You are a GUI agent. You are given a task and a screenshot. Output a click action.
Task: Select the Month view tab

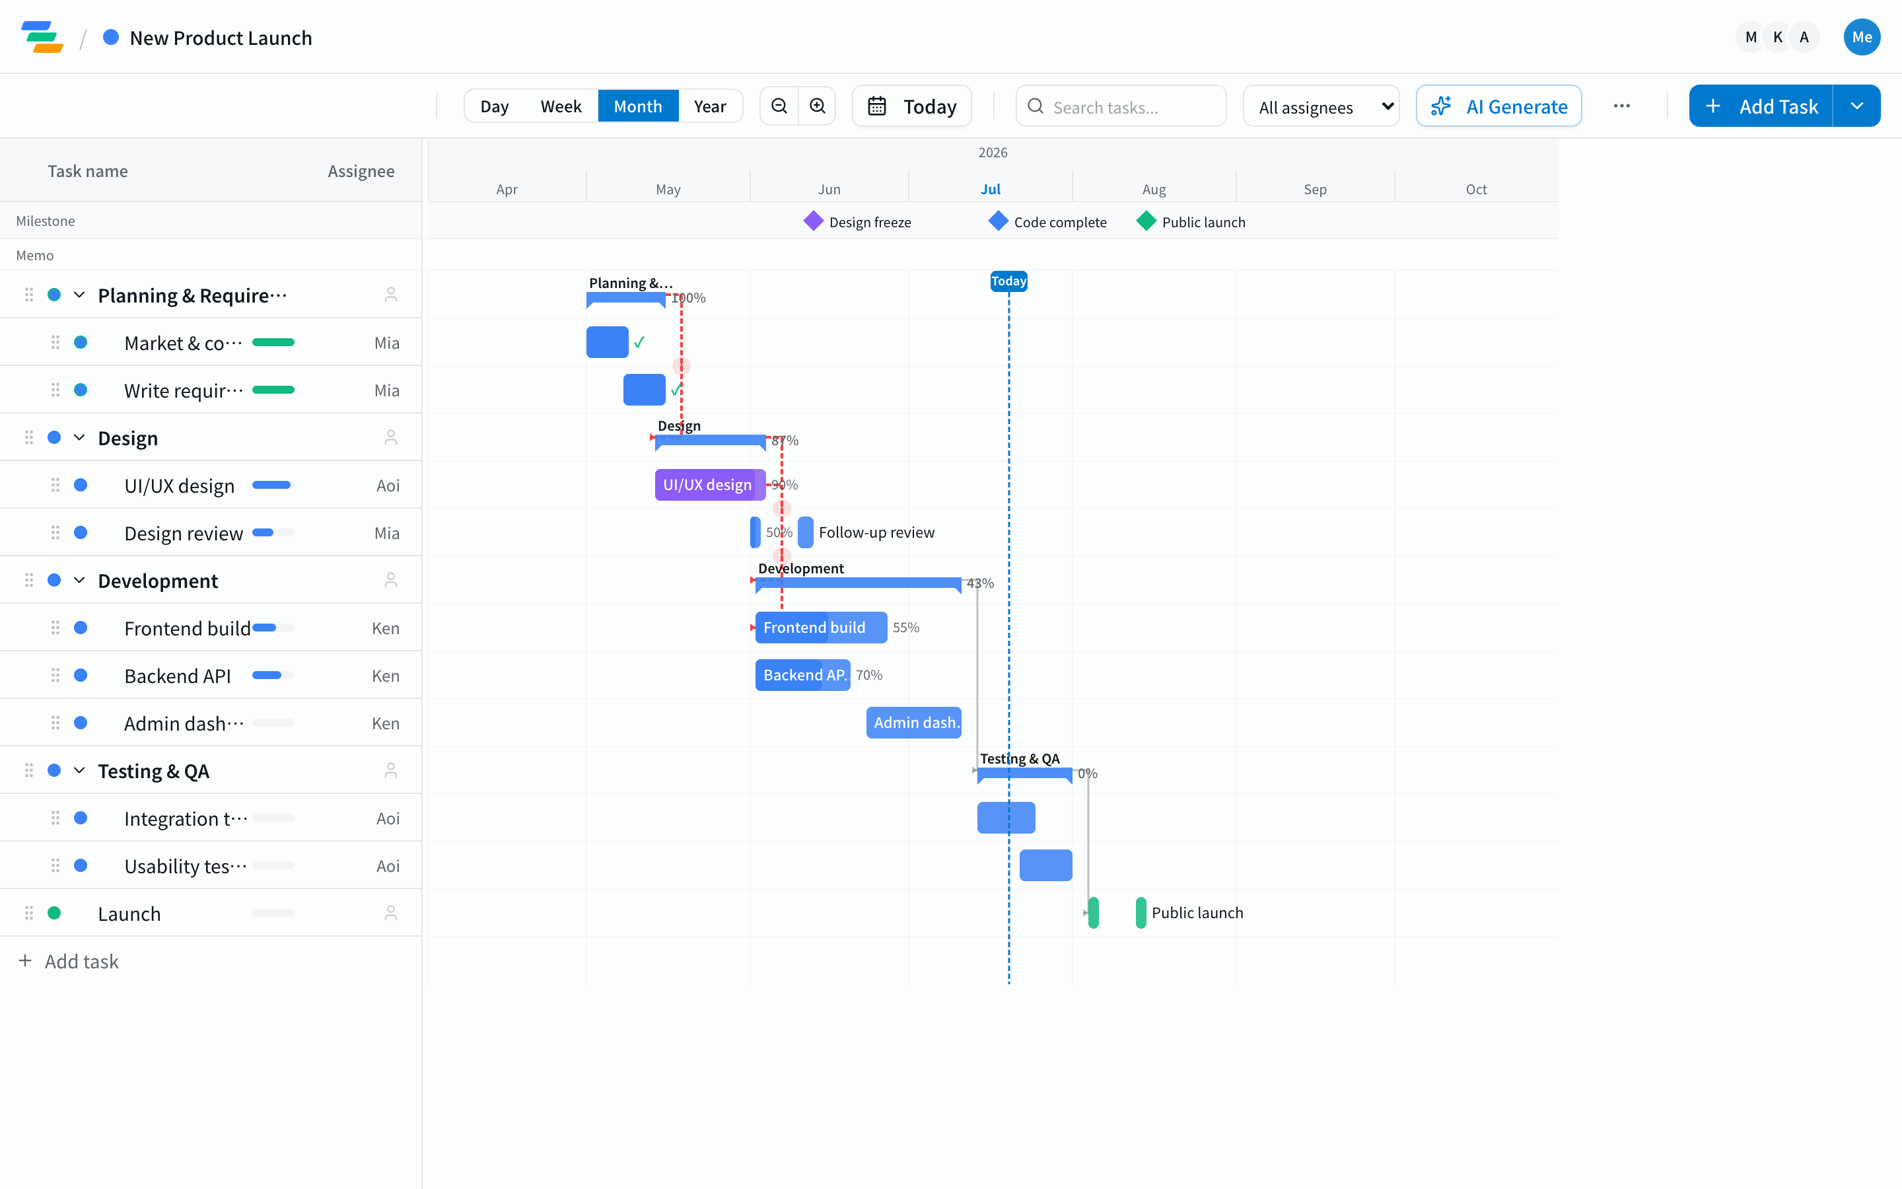(637, 106)
